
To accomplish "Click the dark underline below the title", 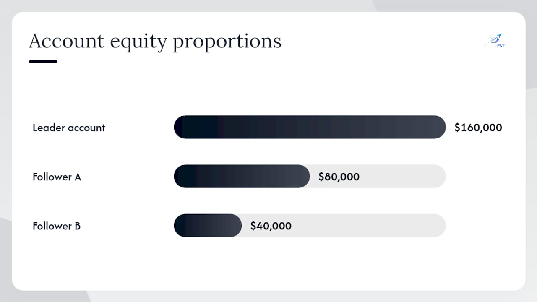I will [43, 62].
